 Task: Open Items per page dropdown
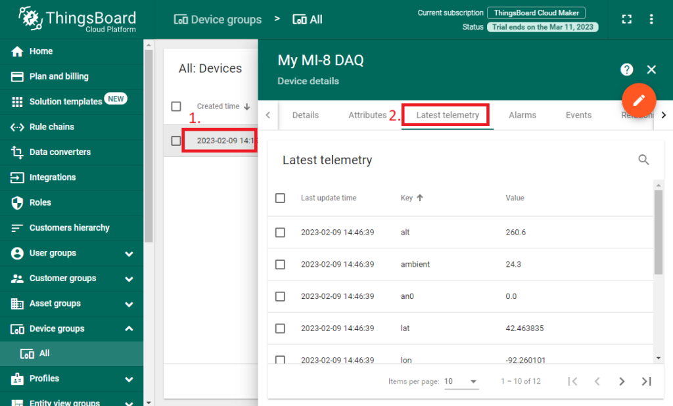pyautogui.click(x=462, y=382)
